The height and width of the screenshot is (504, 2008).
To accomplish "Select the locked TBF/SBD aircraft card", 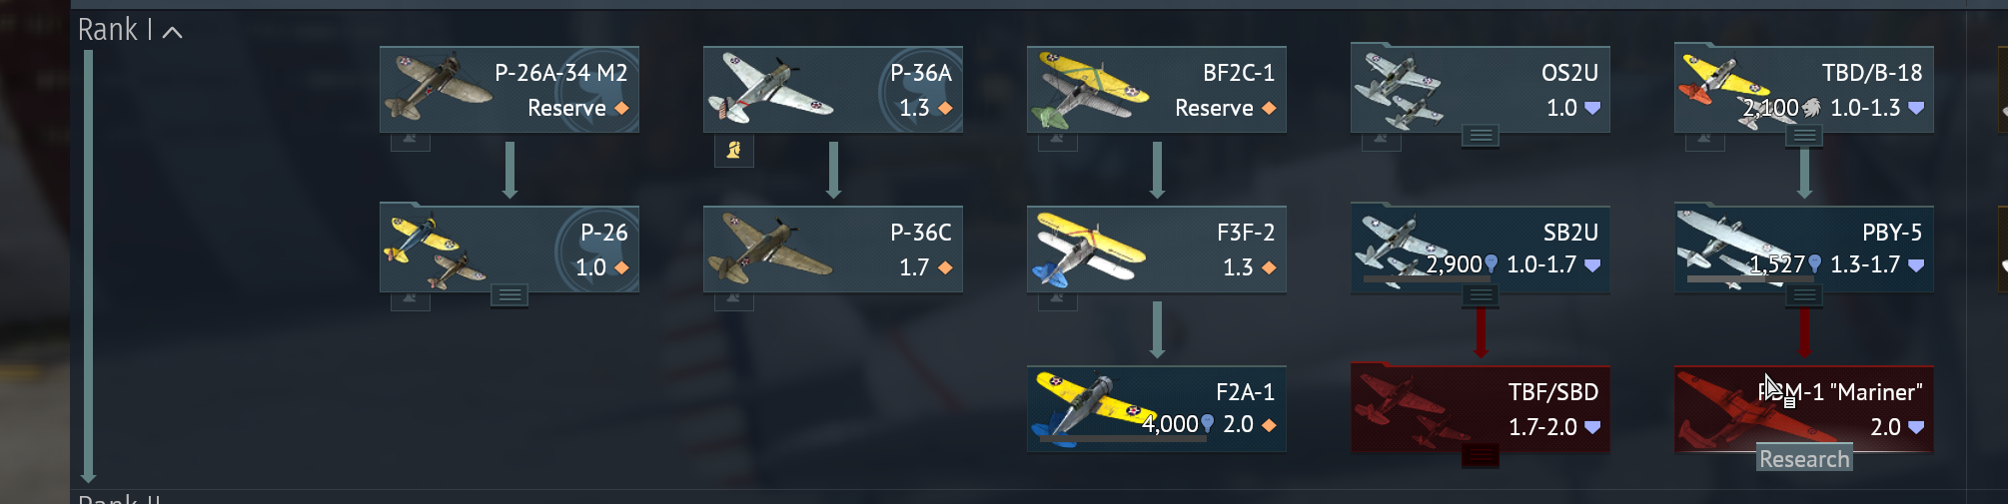I will (x=1481, y=409).
